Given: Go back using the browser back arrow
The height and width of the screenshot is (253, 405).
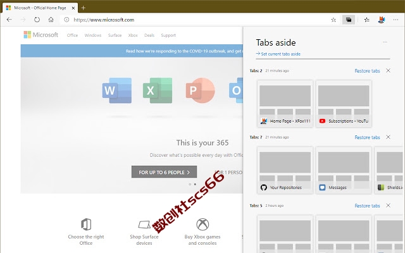Looking at the screenshot, I should pos(9,20).
